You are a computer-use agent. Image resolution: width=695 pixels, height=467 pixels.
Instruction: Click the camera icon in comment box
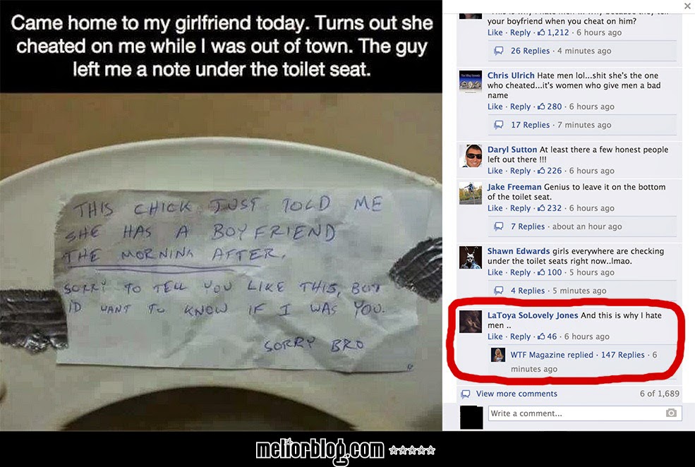[x=670, y=413]
